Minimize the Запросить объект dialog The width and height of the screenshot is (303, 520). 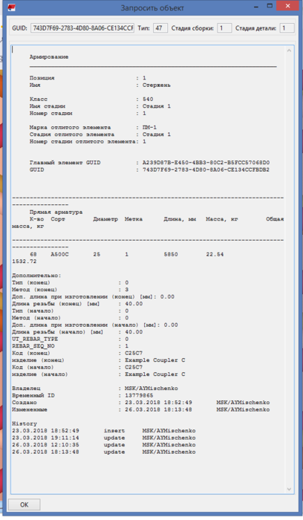tap(256, 6)
